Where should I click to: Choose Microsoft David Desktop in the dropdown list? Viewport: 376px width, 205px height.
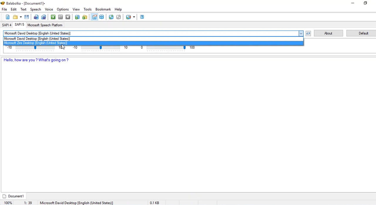[153, 39]
